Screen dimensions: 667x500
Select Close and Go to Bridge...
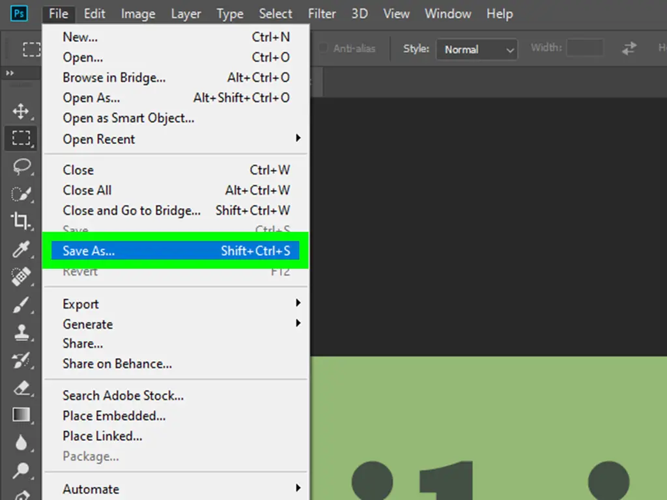tap(176, 210)
